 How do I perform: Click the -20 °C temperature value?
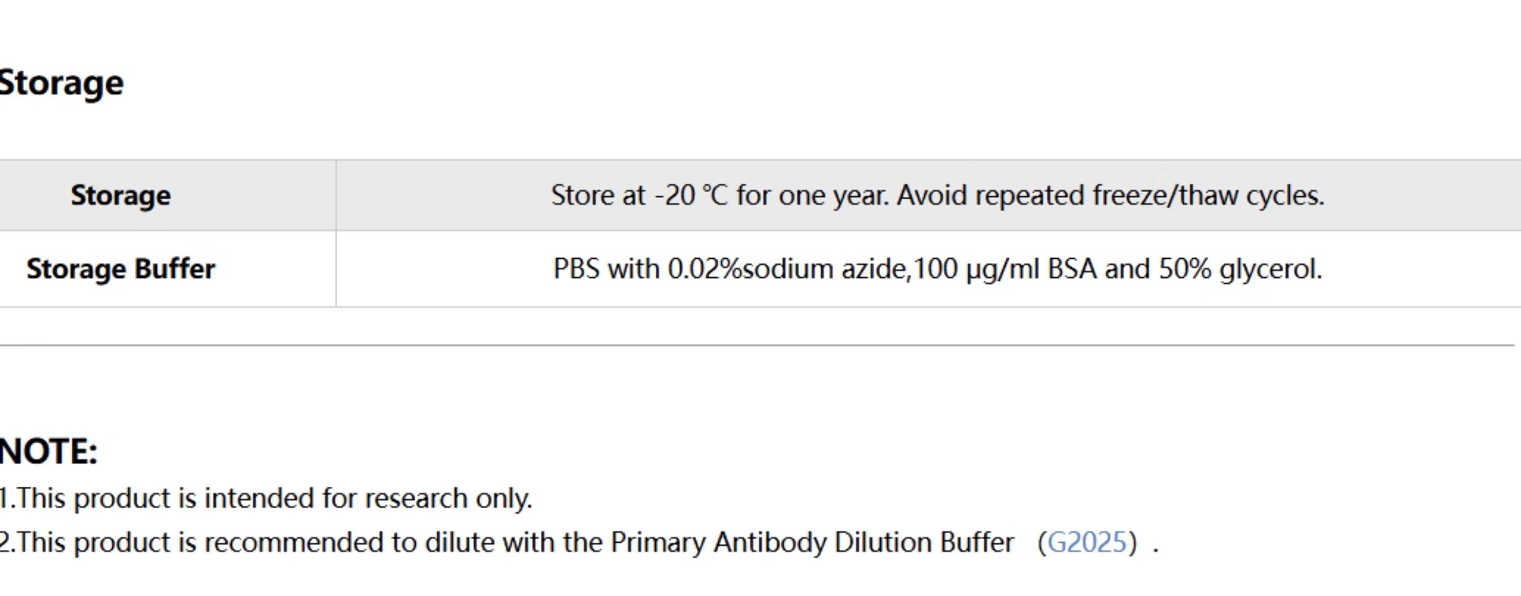click(x=691, y=196)
